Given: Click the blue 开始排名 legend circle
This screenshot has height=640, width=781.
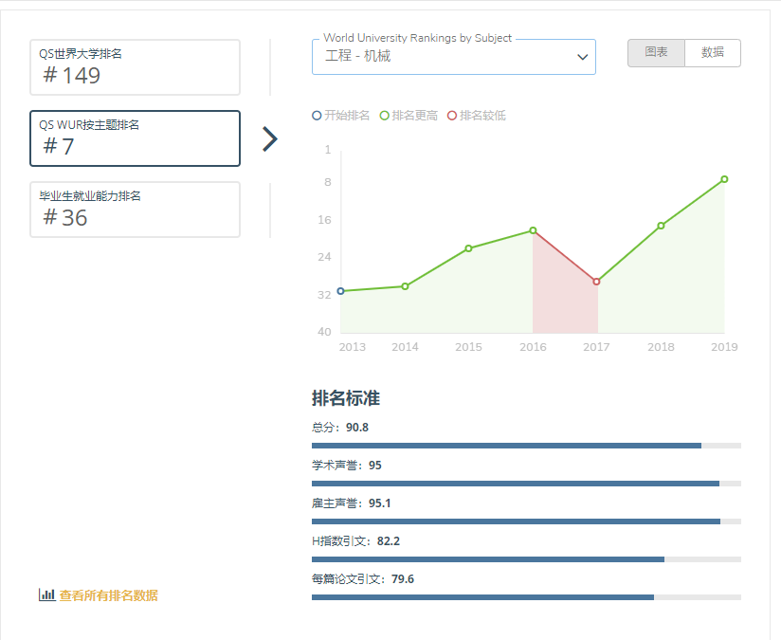Looking at the screenshot, I should (x=317, y=116).
